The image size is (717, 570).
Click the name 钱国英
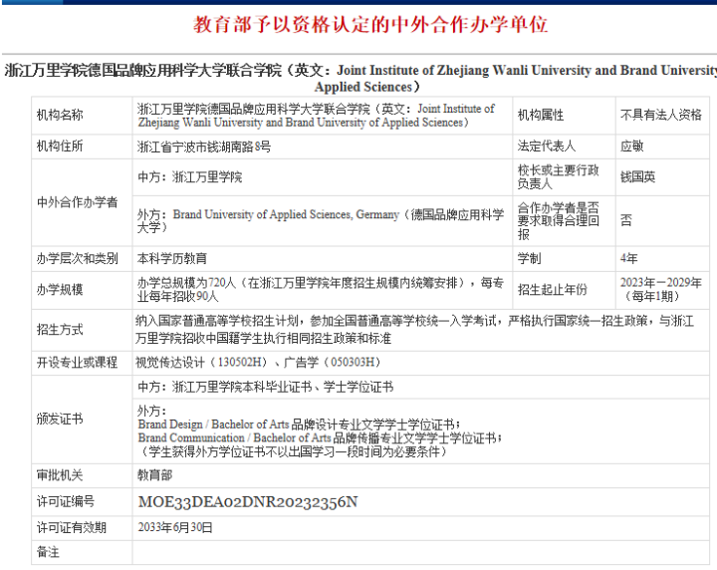coord(638,177)
